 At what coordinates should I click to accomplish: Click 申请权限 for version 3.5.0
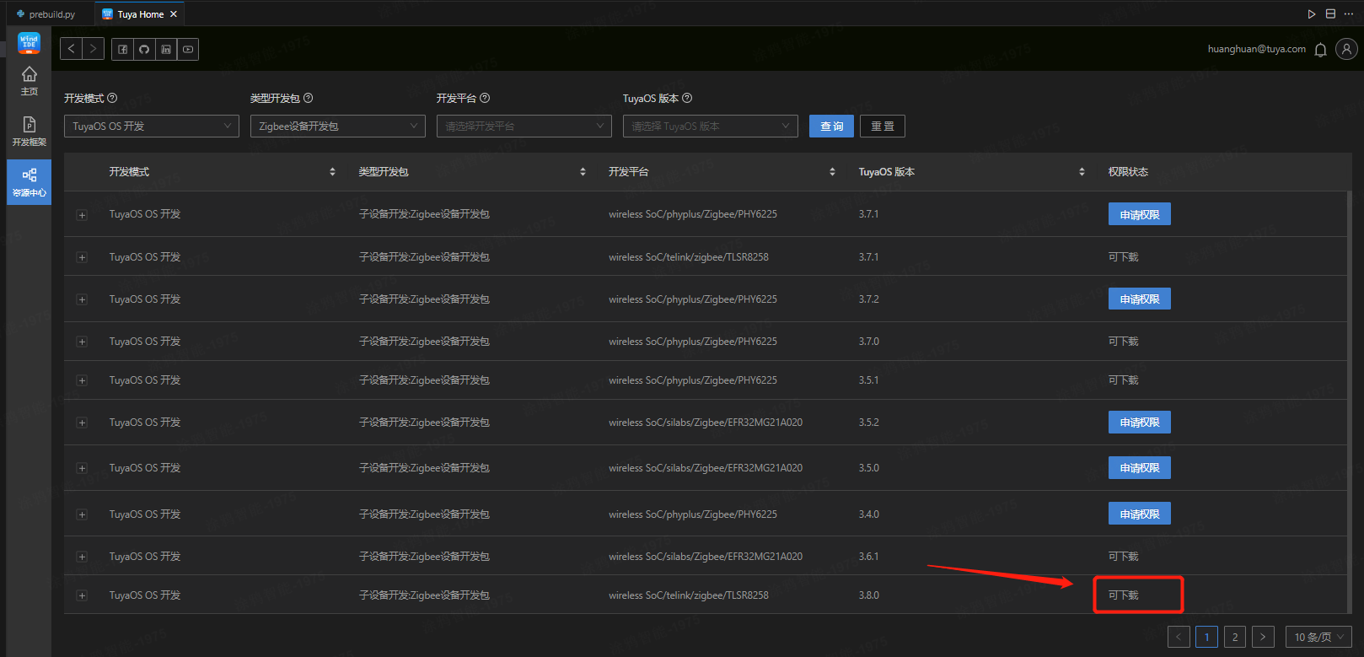pos(1140,467)
